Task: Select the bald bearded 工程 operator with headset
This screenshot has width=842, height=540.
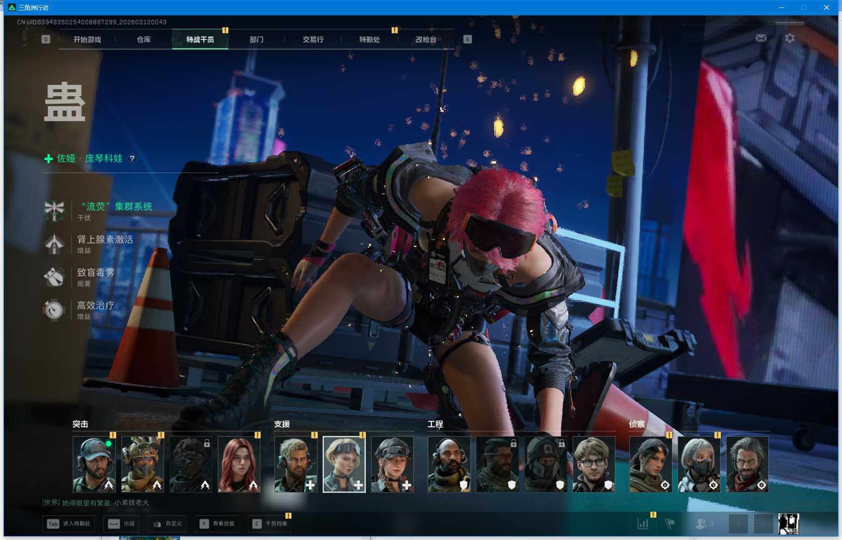Action: tap(449, 464)
